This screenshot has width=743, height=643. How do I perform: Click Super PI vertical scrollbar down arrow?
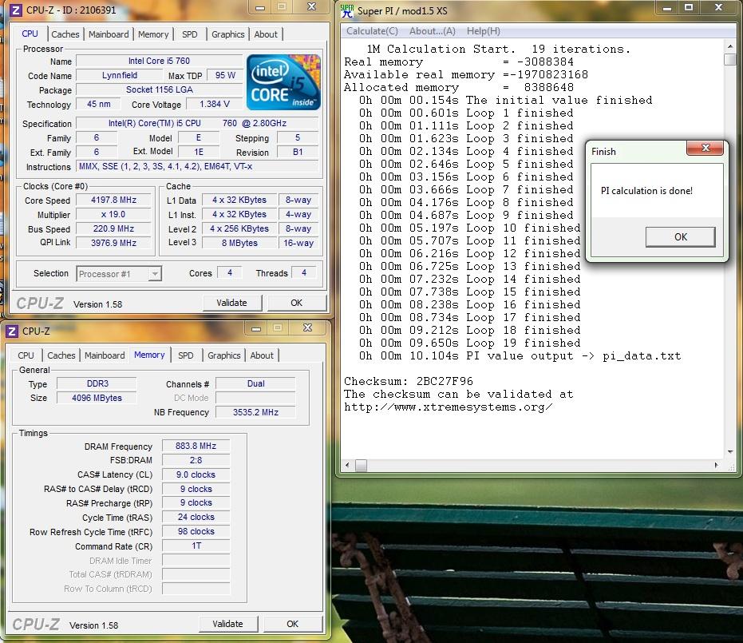[x=729, y=452]
